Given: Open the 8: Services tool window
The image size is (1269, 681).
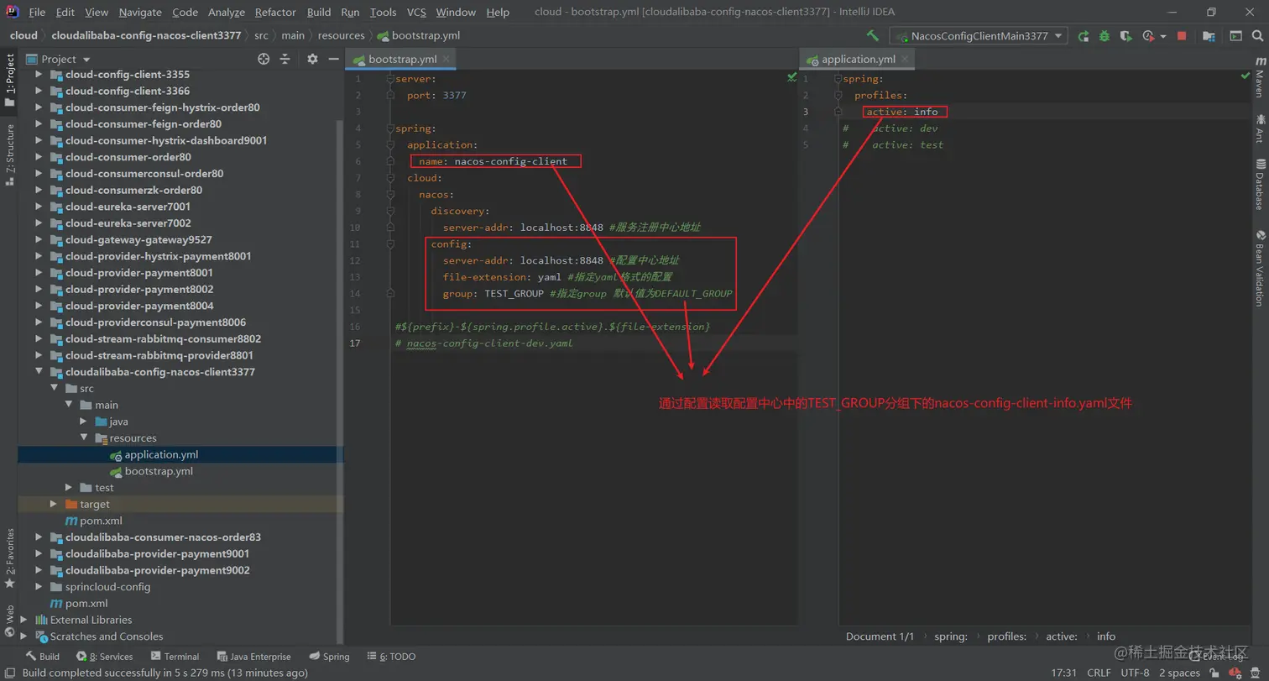Looking at the screenshot, I should [x=104, y=656].
